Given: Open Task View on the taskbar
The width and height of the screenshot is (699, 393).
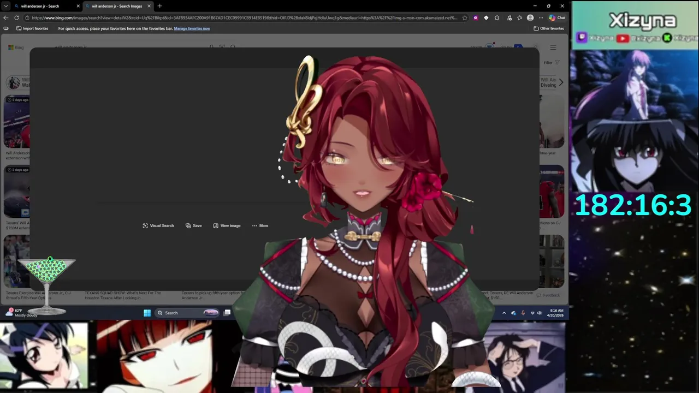Looking at the screenshot, I should [227, 313].
